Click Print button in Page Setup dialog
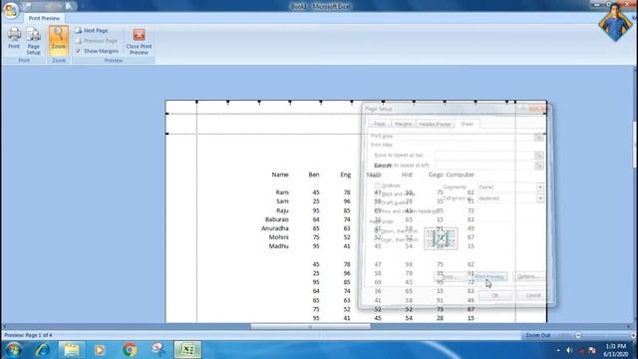The height and width of the screenshot is (359, 638). pyautogui.click(x=450, y=277)
